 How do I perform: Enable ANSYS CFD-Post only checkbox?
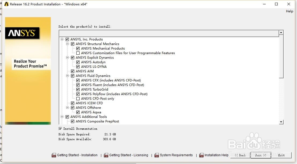78,99
